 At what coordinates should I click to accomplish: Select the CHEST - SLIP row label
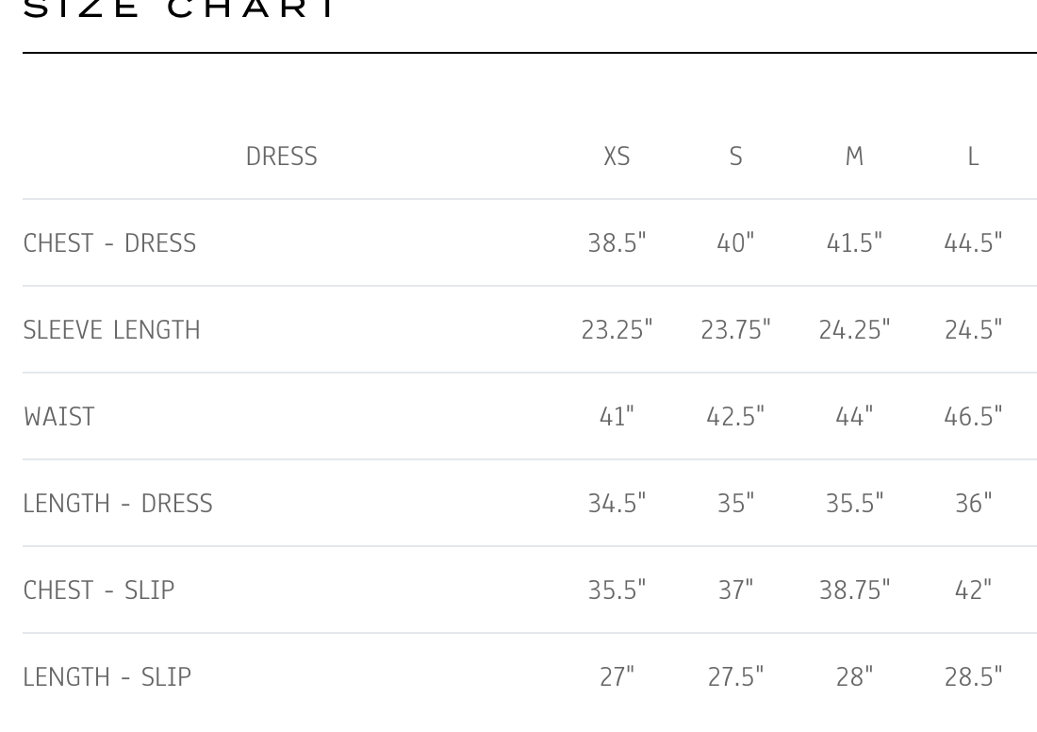pyautogui.click(x=99, y=591)
